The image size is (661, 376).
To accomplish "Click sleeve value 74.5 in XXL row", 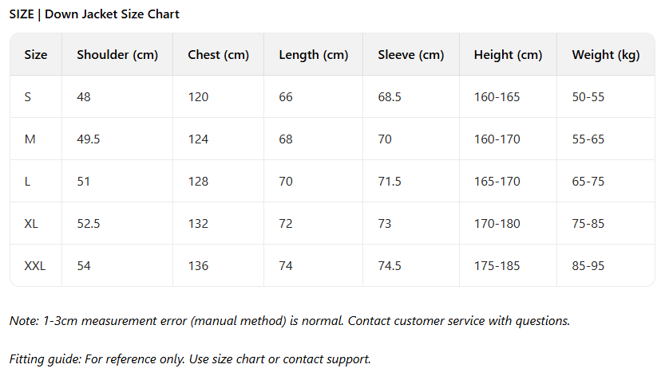I will click(391, 265).
